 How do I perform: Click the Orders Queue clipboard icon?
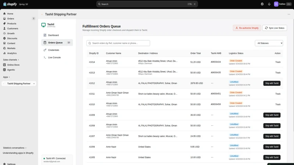point(45,43)
